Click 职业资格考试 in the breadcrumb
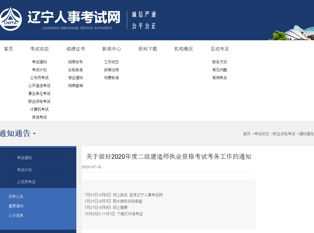 284,134
